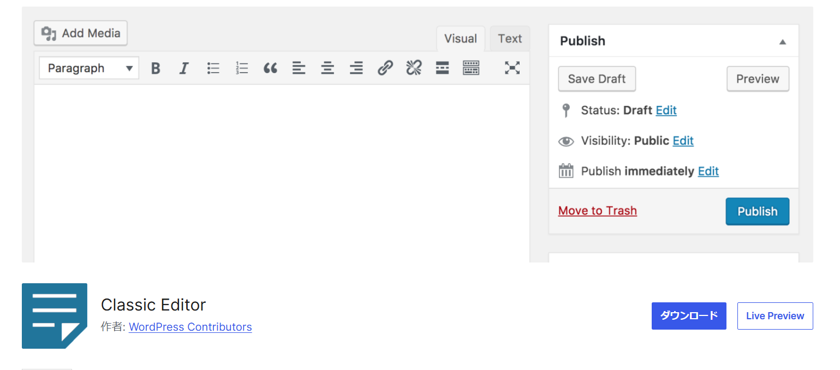
Task: Enable distraction-free fullscreen mode
Action: pyautogui.click(x=512, y=68)
